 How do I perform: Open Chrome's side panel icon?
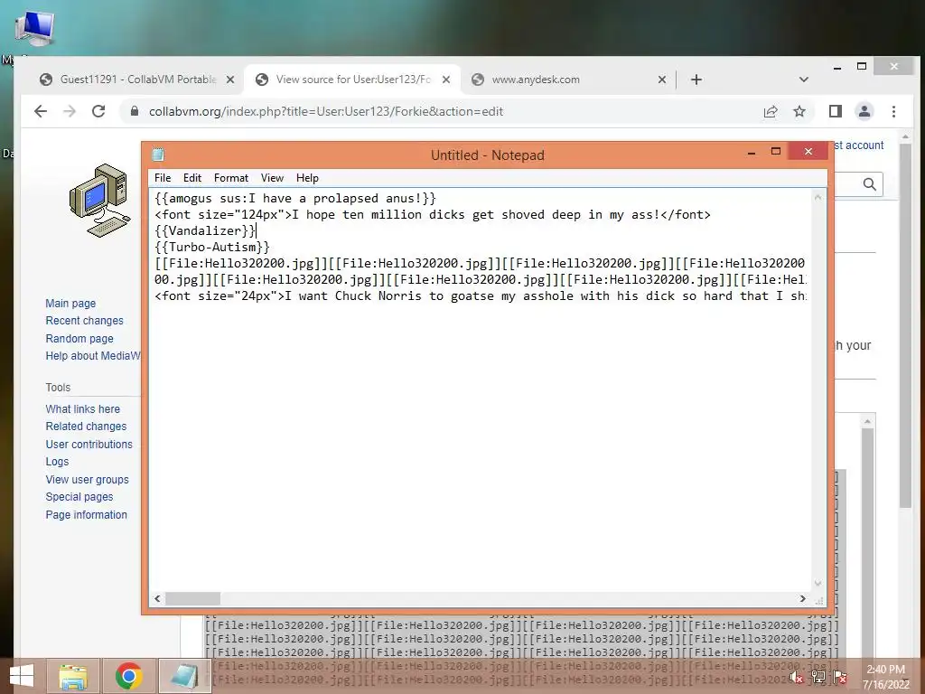[x=836, y=111]
